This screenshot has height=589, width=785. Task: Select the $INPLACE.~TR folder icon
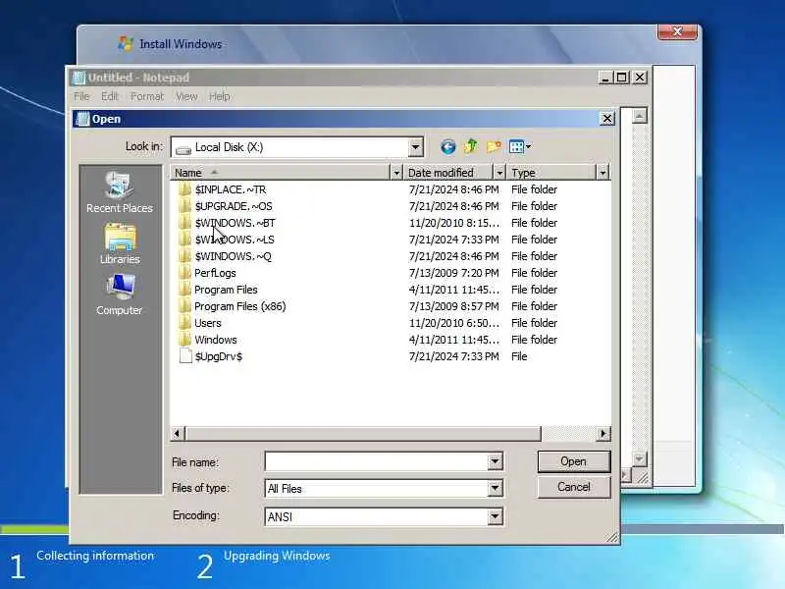tap(184, 189)
